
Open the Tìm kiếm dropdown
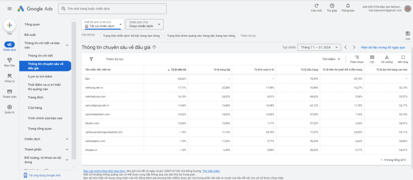point(331,59)
